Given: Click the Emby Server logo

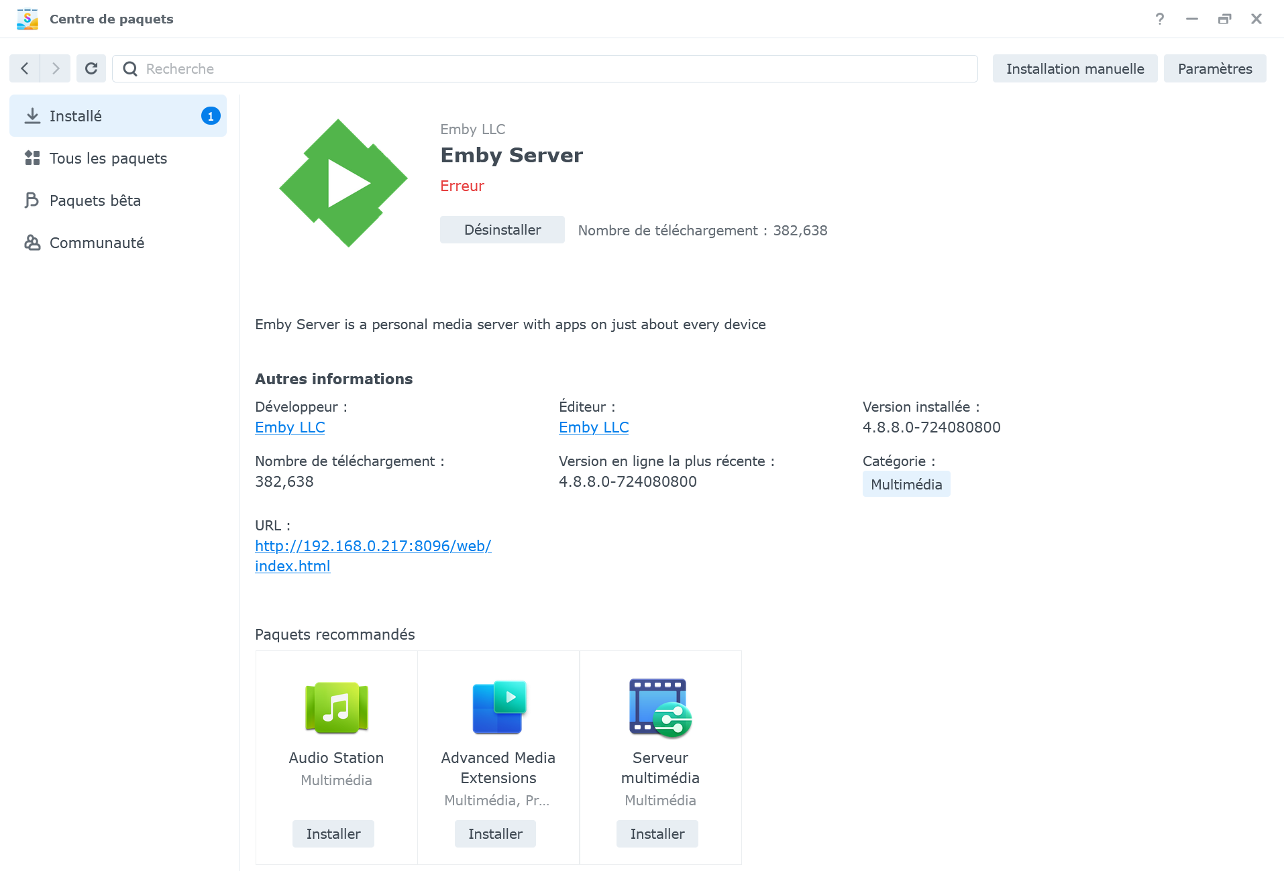Looking at the screenshot, I should pos(343,183).
